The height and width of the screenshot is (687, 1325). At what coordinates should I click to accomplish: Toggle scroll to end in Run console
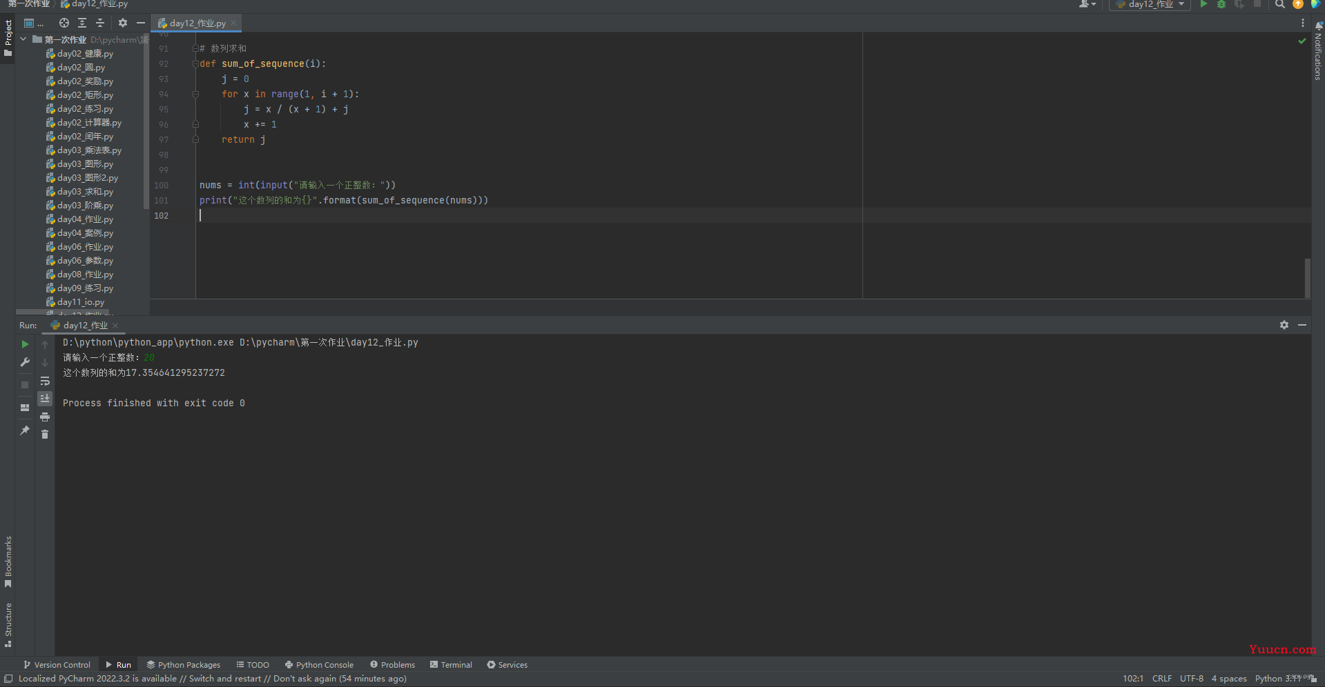click(x=45, y=399)
